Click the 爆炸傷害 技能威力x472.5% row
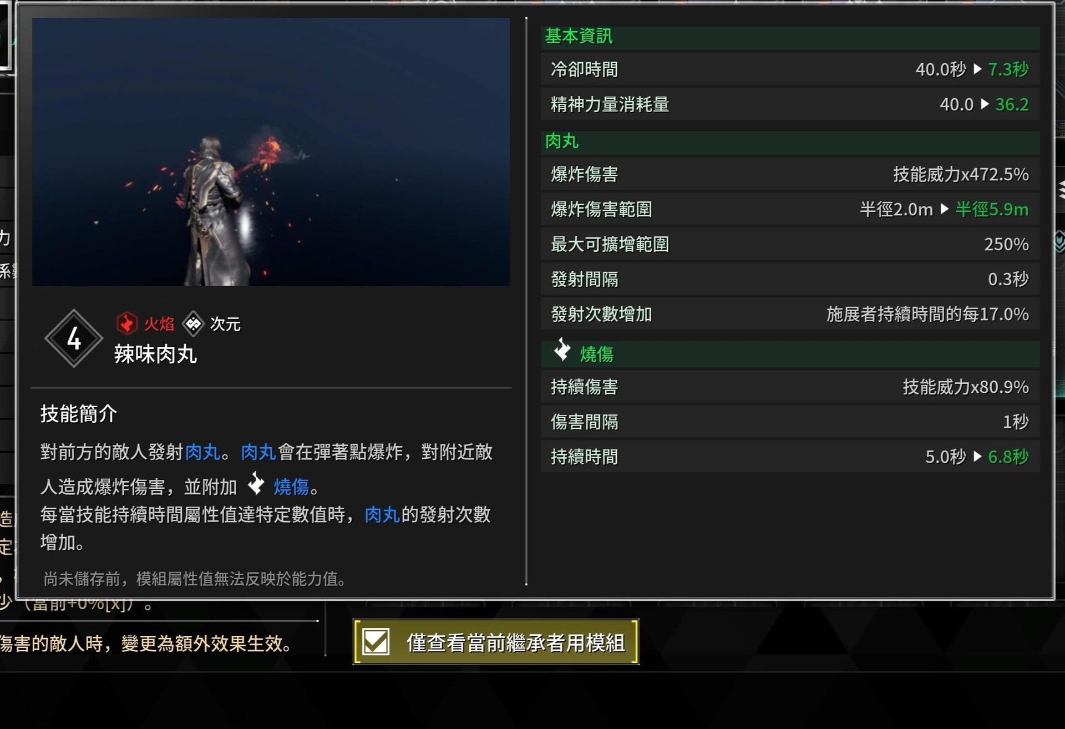The width and height of the screenshot is (1065, 729). [x=790, y=175]
